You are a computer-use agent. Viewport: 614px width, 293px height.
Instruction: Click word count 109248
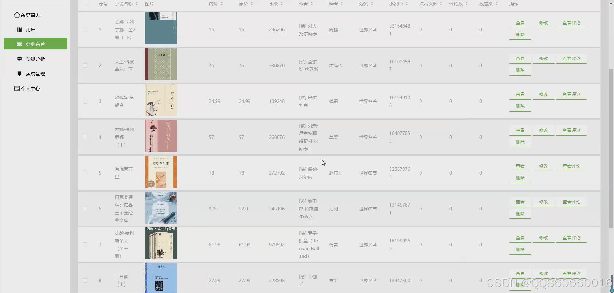[277, 101]
